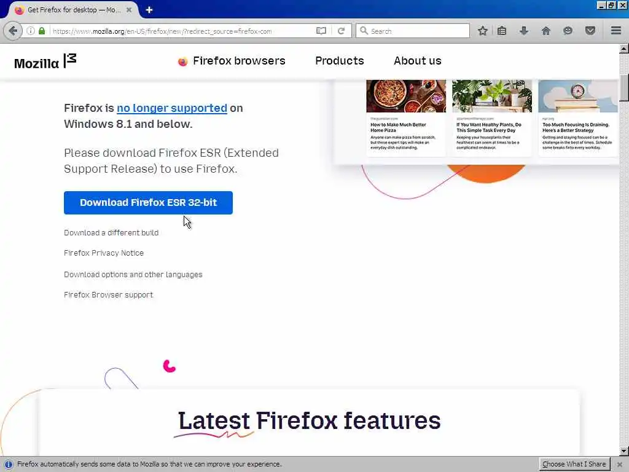
Task: Click the Choose What I Share button
Action: click(x=574, y=464)
